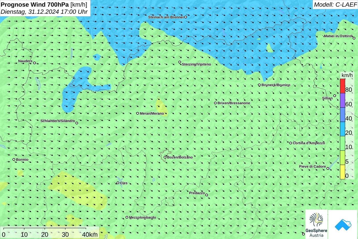The height and width of the screenshot is (239, 358).
Task: Click the '80' legend value
Action: tap(349, 90)
